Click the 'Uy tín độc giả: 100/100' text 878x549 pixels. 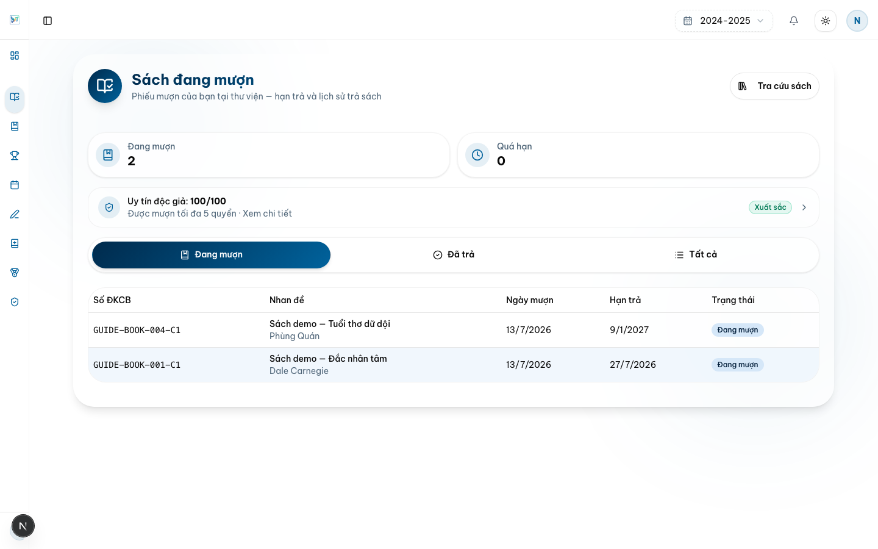pyautogui.click(x=177, y=201)
